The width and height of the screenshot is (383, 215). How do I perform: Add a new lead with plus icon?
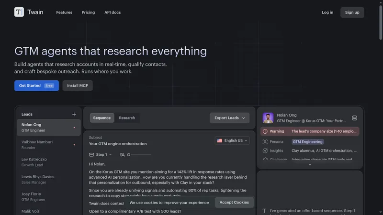click(x=74, y=114)
